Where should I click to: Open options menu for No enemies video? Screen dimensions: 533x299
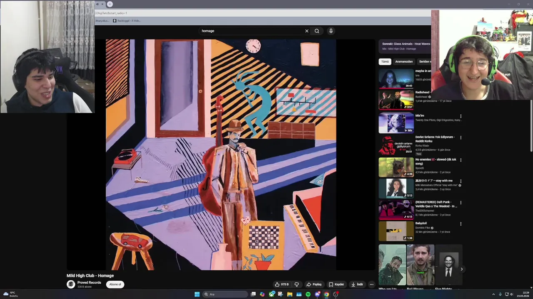[461, 160]
